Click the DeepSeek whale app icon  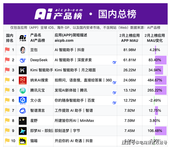(23, 60)
